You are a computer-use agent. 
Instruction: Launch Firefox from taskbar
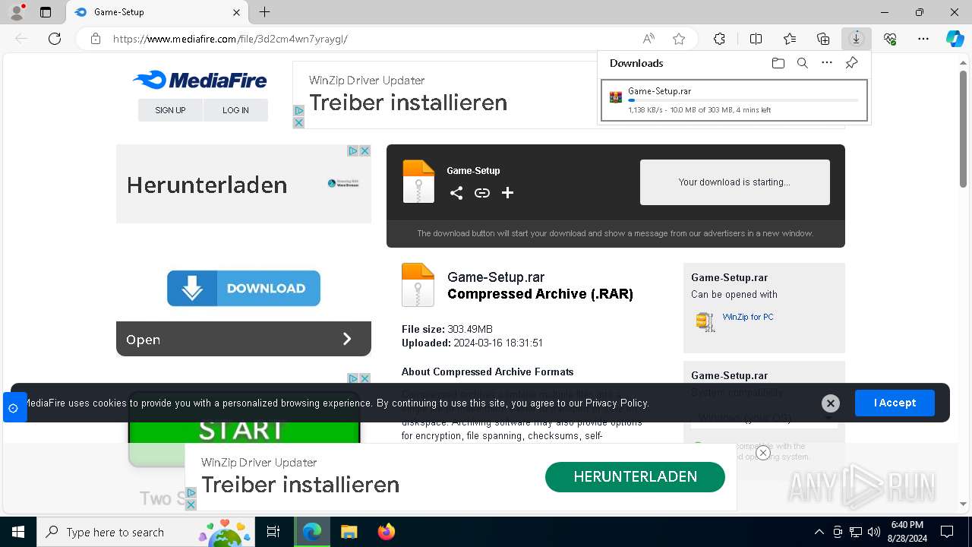click(387, 532)
